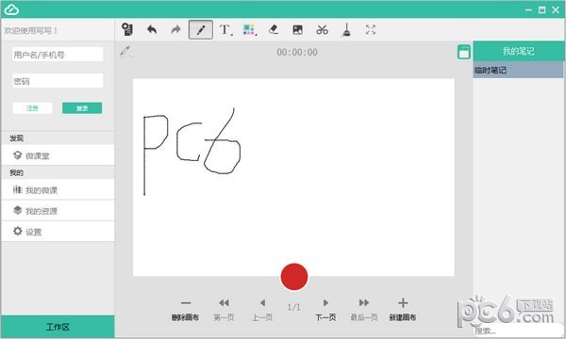Click 新建画布 to add canvas
Image resolution: width=566 pixels, height=339 pixels.
403,310
